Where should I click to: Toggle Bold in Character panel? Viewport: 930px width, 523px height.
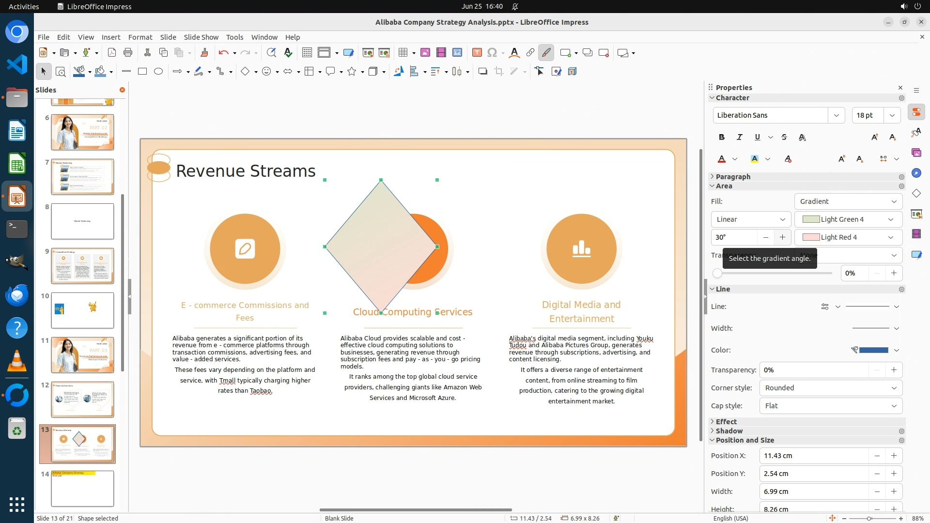pos(721,138)
